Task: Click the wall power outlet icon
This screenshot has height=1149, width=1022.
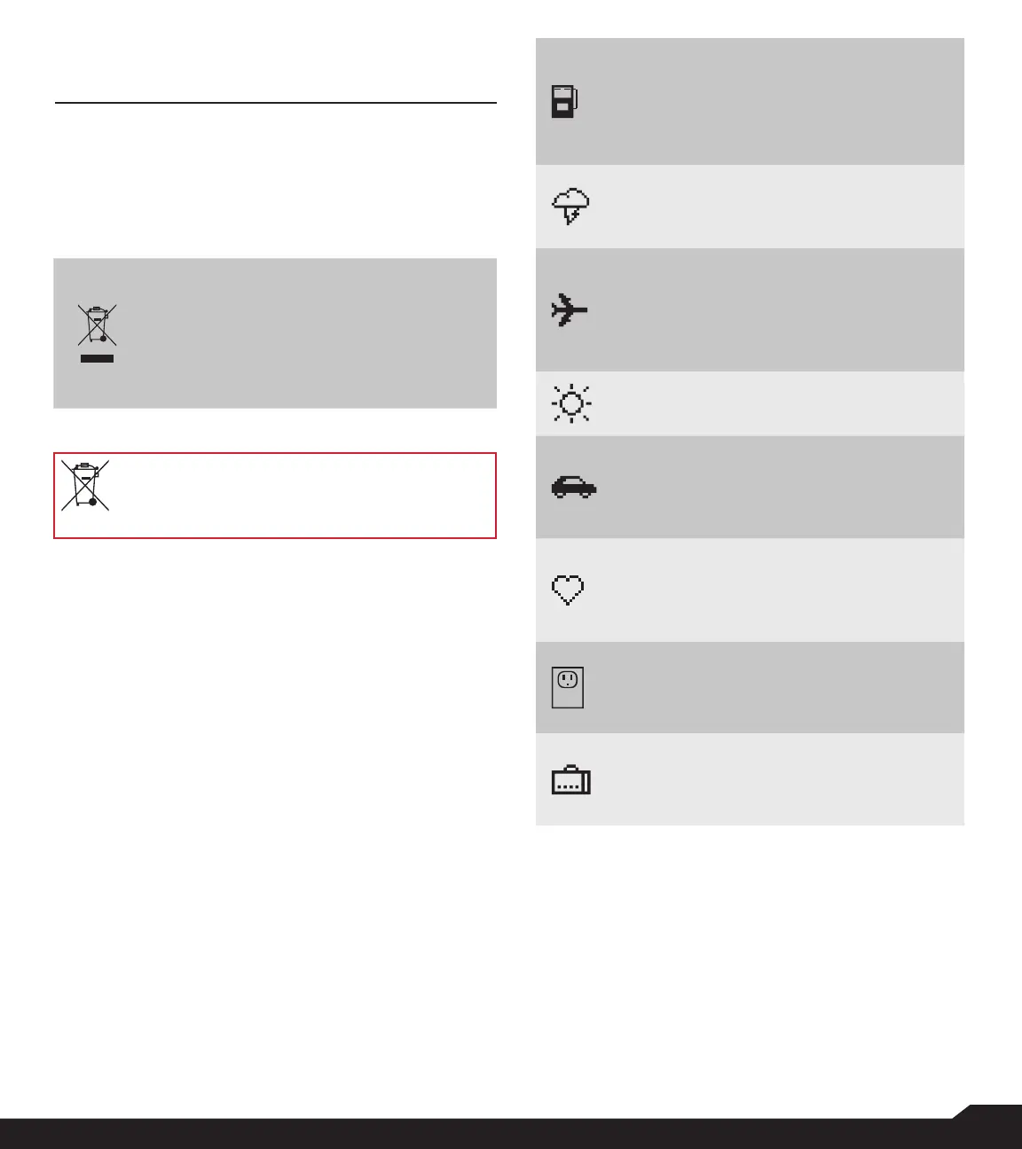Action: click(x=568, y=688)
